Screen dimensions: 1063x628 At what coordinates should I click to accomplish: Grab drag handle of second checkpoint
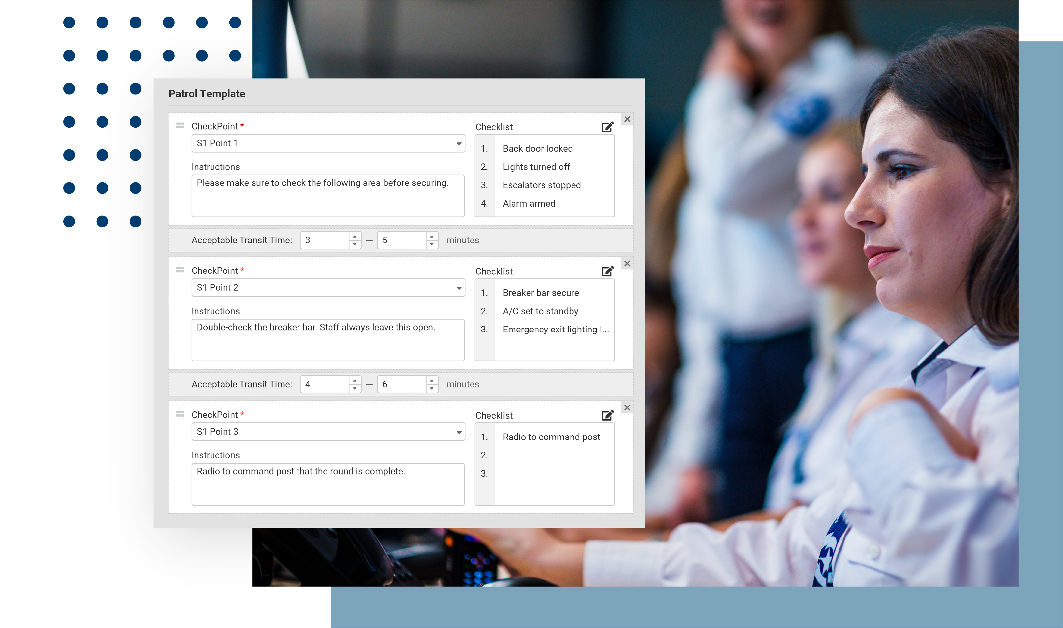180,270
